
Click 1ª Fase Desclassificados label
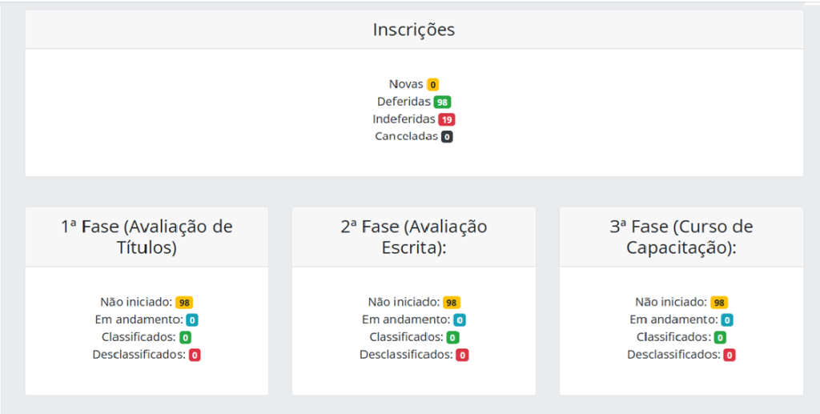pos(139,355)
